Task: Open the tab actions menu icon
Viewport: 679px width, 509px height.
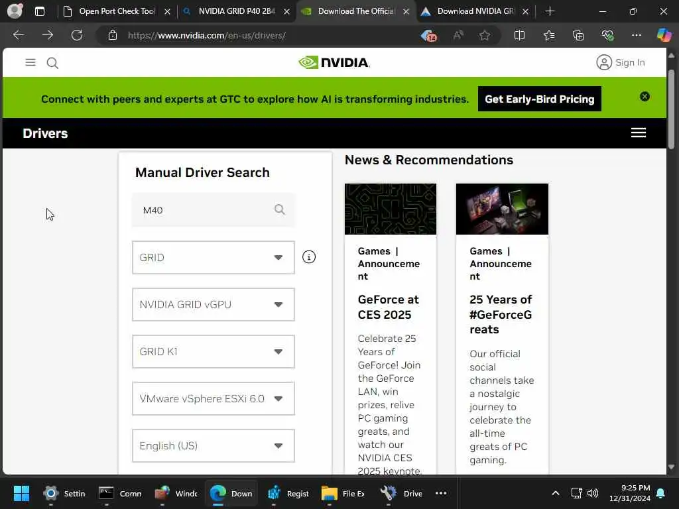Action: [x=39, y=11]
